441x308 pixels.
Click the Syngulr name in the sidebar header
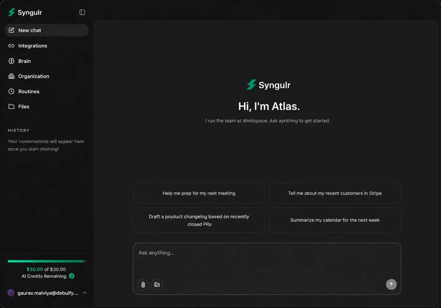[x=30, y=12]
